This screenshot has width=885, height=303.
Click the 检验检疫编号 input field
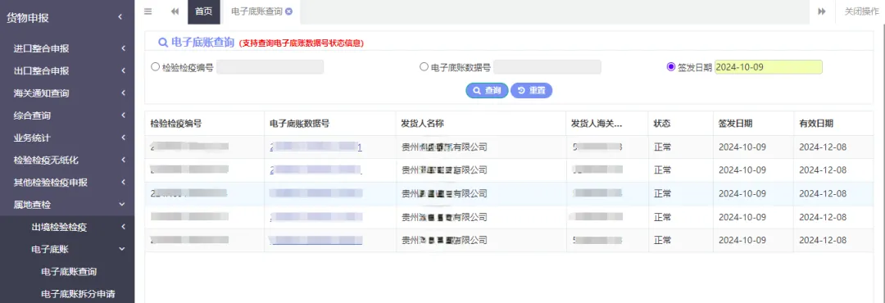click(x=270, y=67)
